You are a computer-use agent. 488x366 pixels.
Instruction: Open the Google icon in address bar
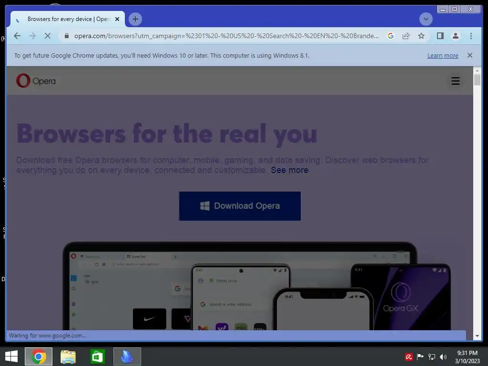(x=390, y=36)
